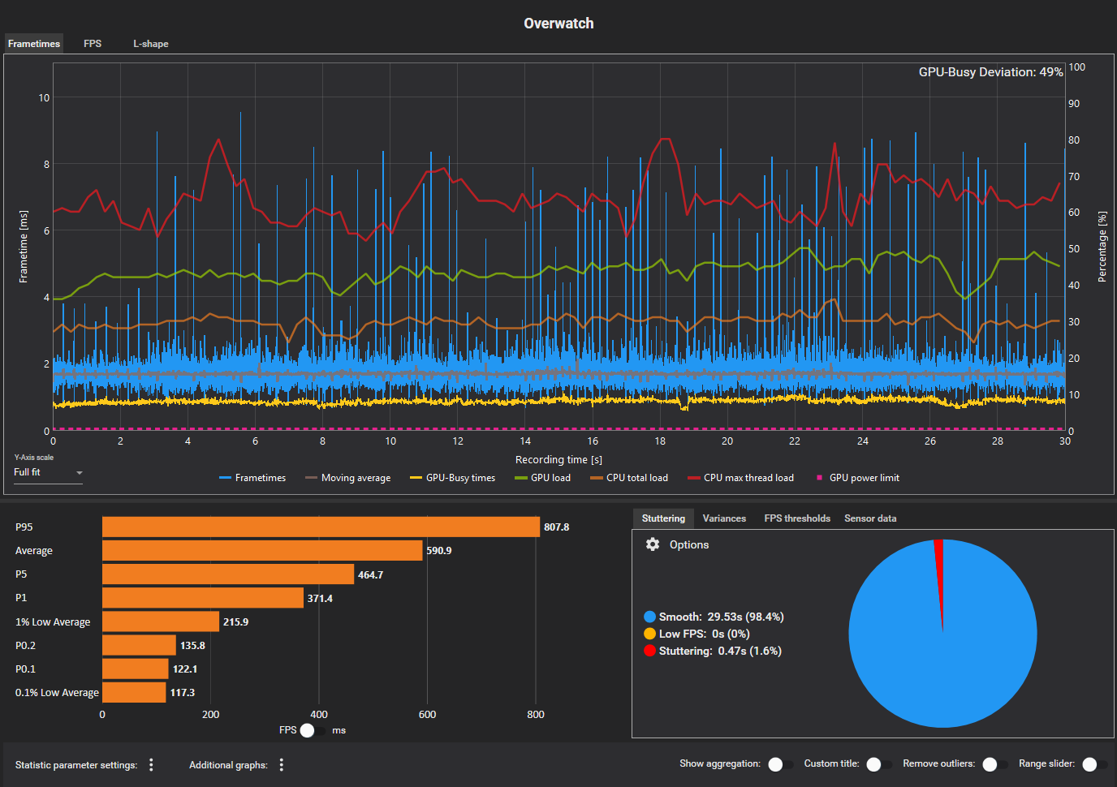Open Statistic parameter settings three-dot menu
Image resolution: width=1117 pixels, height=787 pixels.
pos(151,765)
